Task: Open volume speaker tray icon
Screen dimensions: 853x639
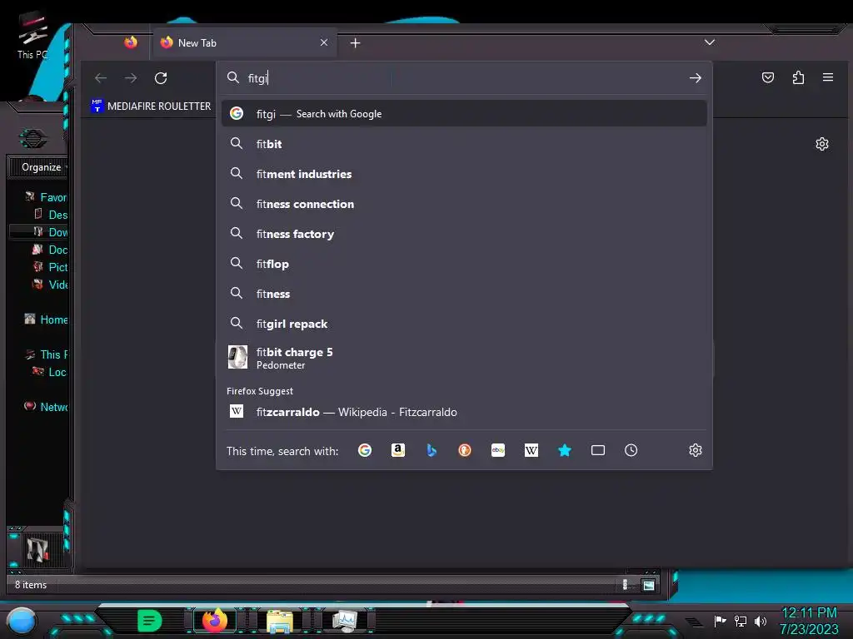Action: [760, 621]
